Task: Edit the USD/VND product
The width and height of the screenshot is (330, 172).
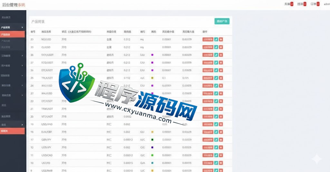Action: [216, 124]
